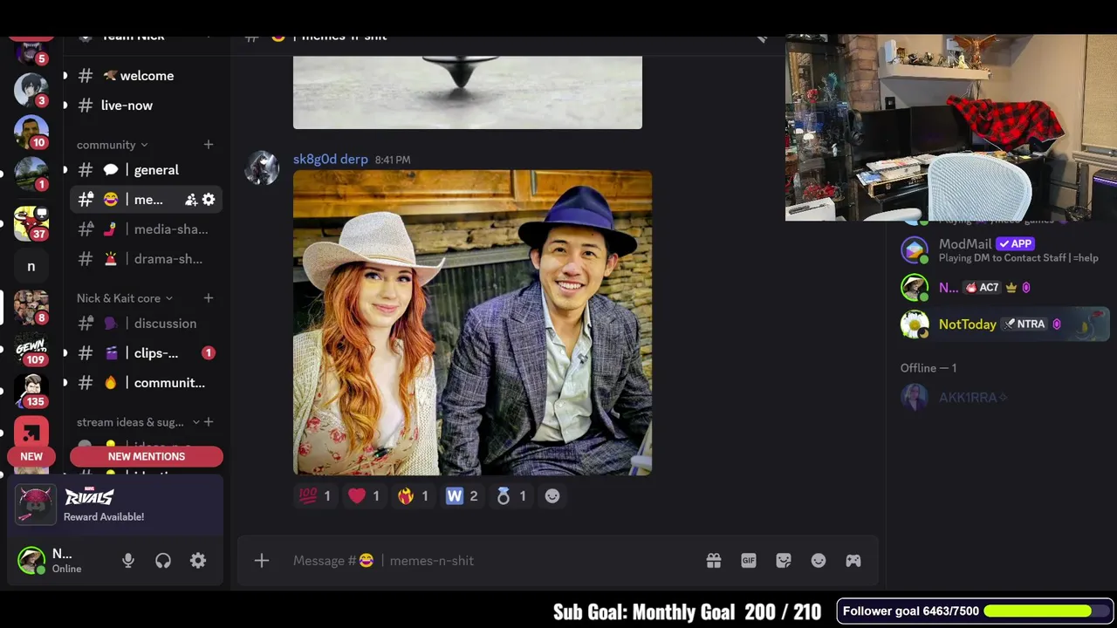Open the discussion channel

coord(145,324)
